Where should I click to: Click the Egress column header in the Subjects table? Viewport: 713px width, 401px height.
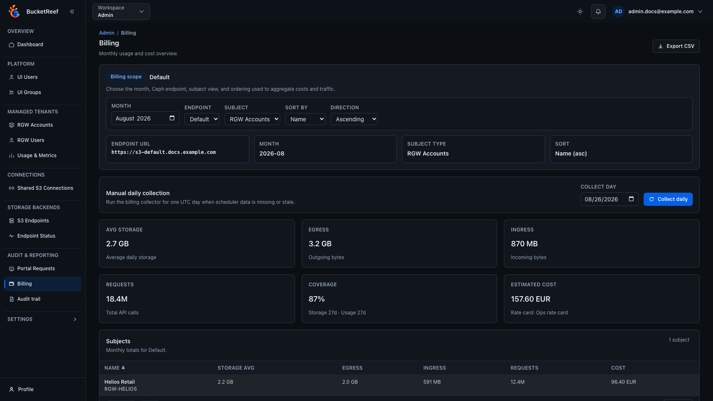click(x=352, y=368)
